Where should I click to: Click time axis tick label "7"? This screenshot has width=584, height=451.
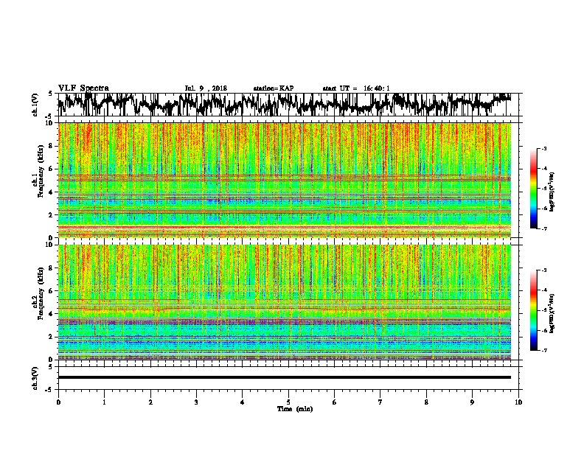(x=380, y=402)
